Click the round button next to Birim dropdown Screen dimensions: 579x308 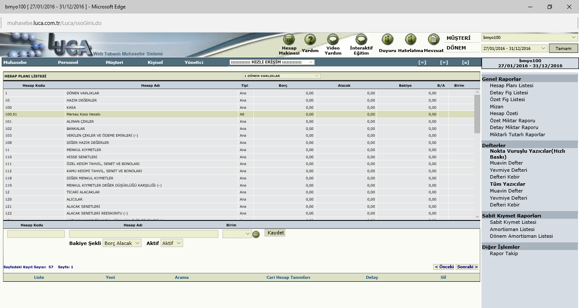click(256, 234)
